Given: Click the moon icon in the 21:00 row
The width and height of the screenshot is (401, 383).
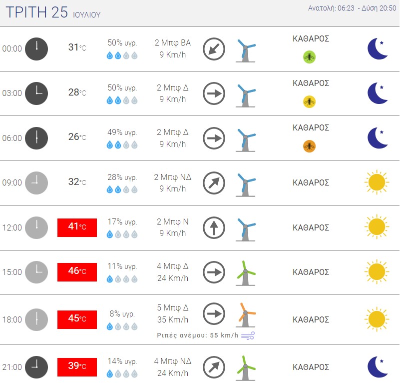Looking at the screenshot, I should (378, 367).
